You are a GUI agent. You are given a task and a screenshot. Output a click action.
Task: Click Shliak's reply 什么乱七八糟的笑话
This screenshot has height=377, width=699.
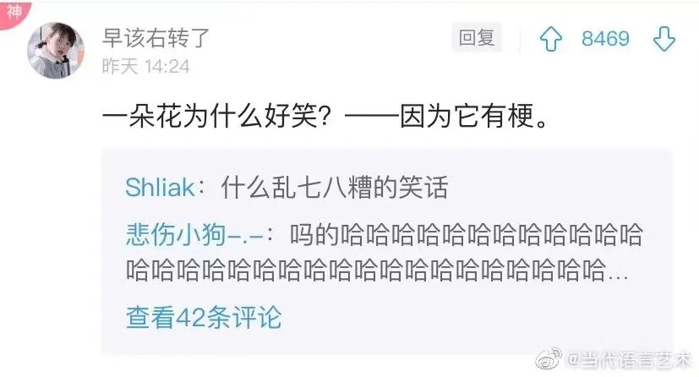(x=335, y=187)
